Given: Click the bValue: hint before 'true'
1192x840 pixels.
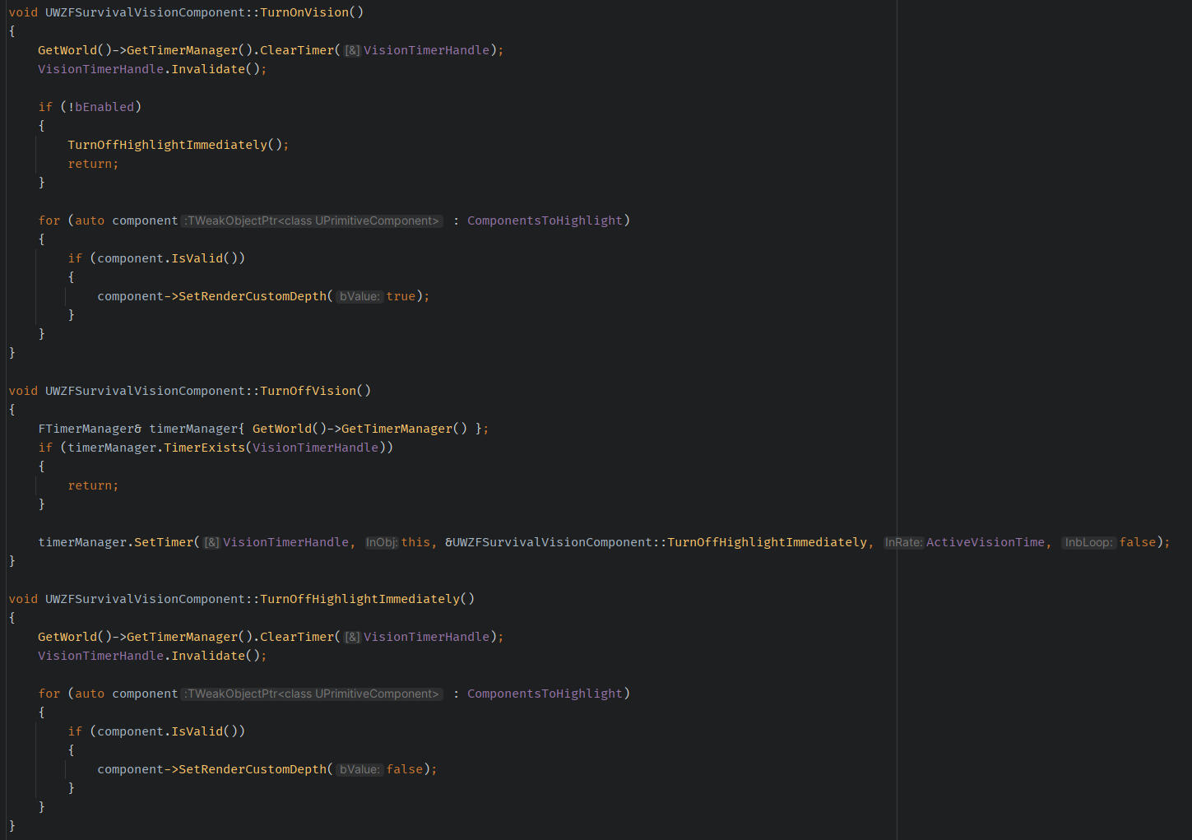Looking at the screenshot, I should 359,297.
